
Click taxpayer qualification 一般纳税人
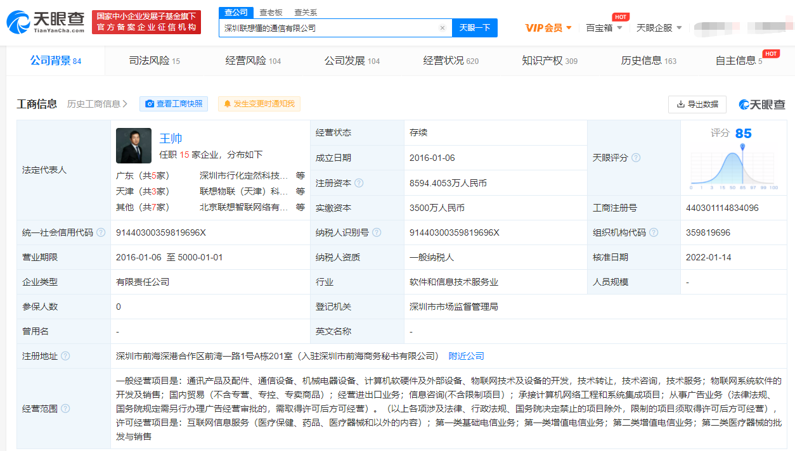coord(432,257)
